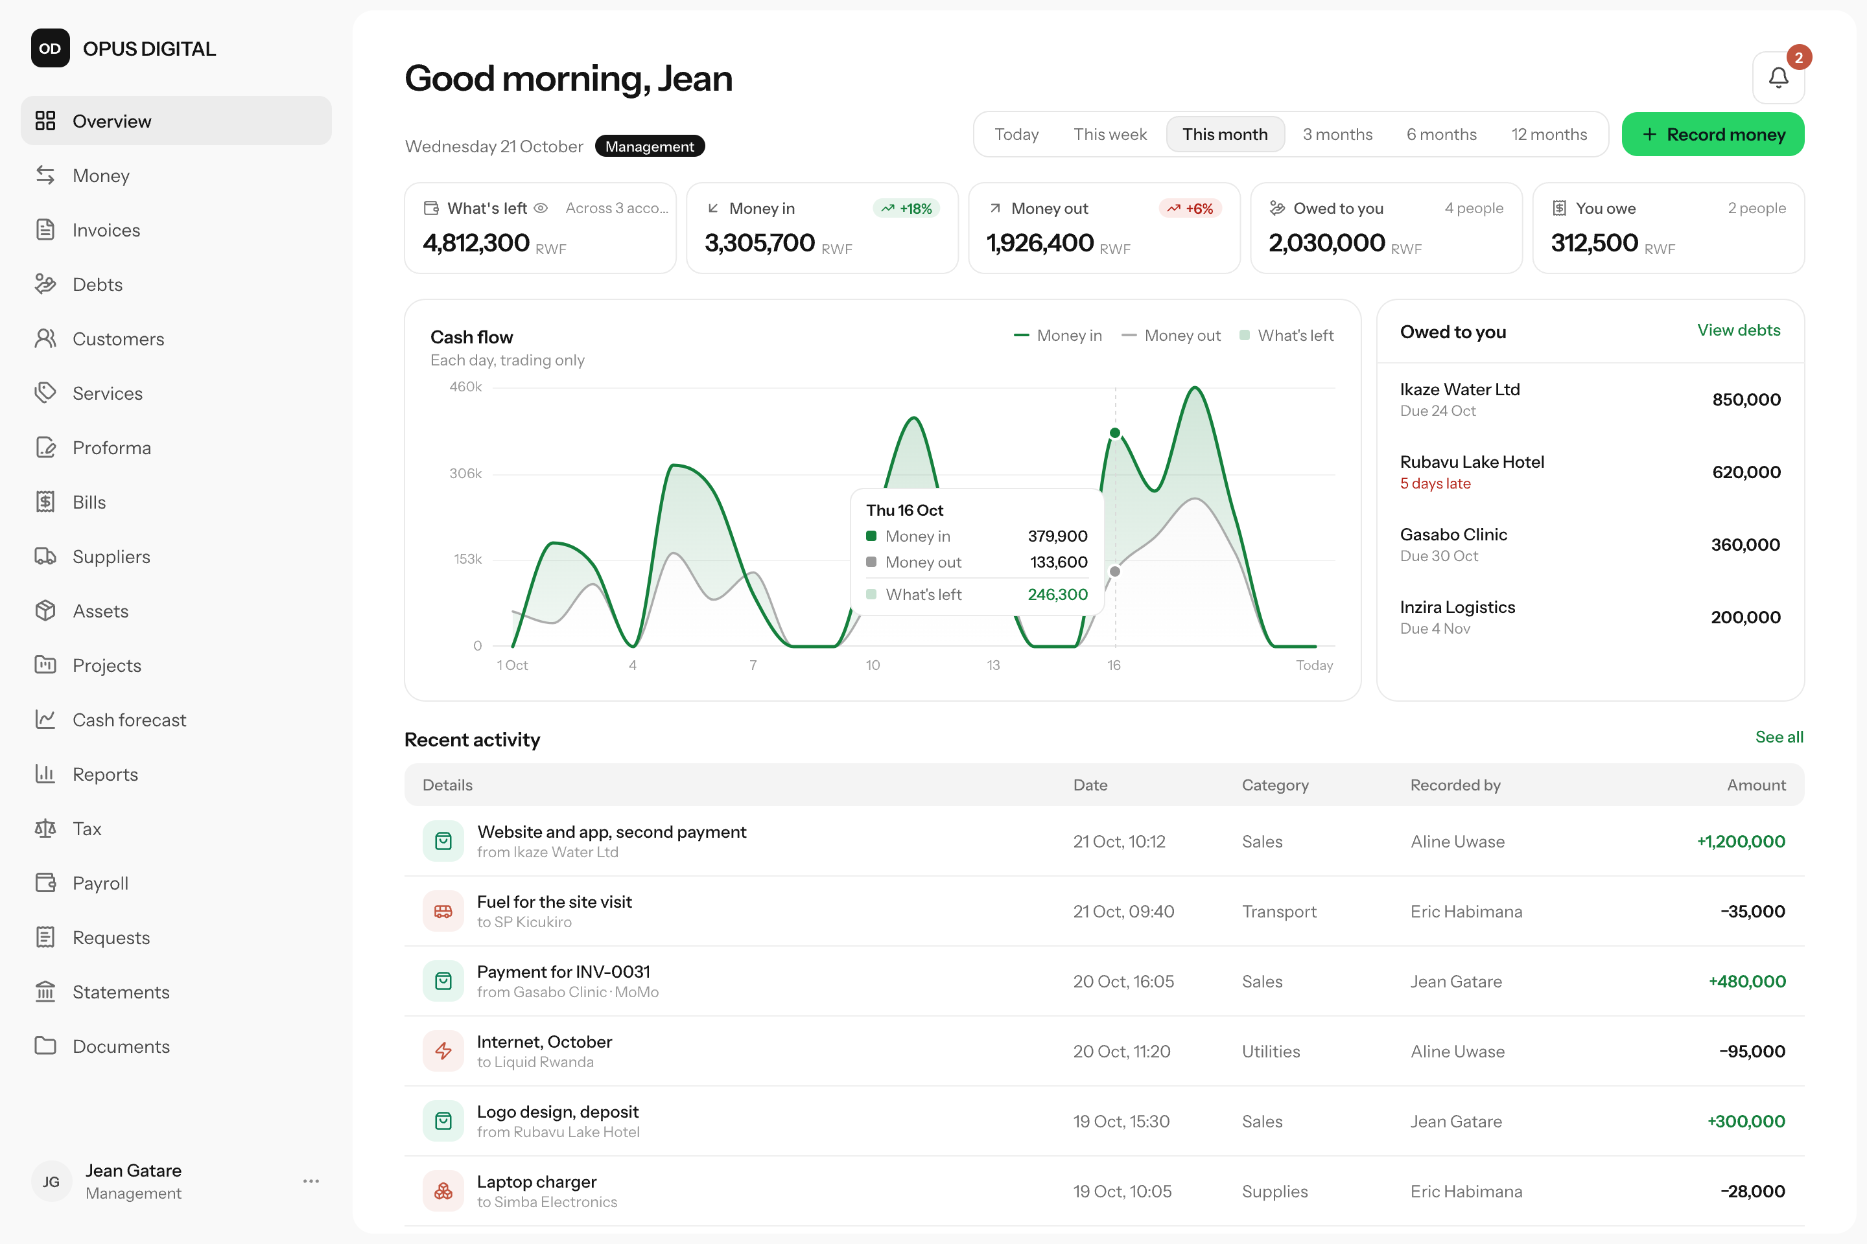Viewport: 1867px width, 1244px height.
Task: Click the Customers people icon
Action: pyautogui.click(x=45, y=339)
